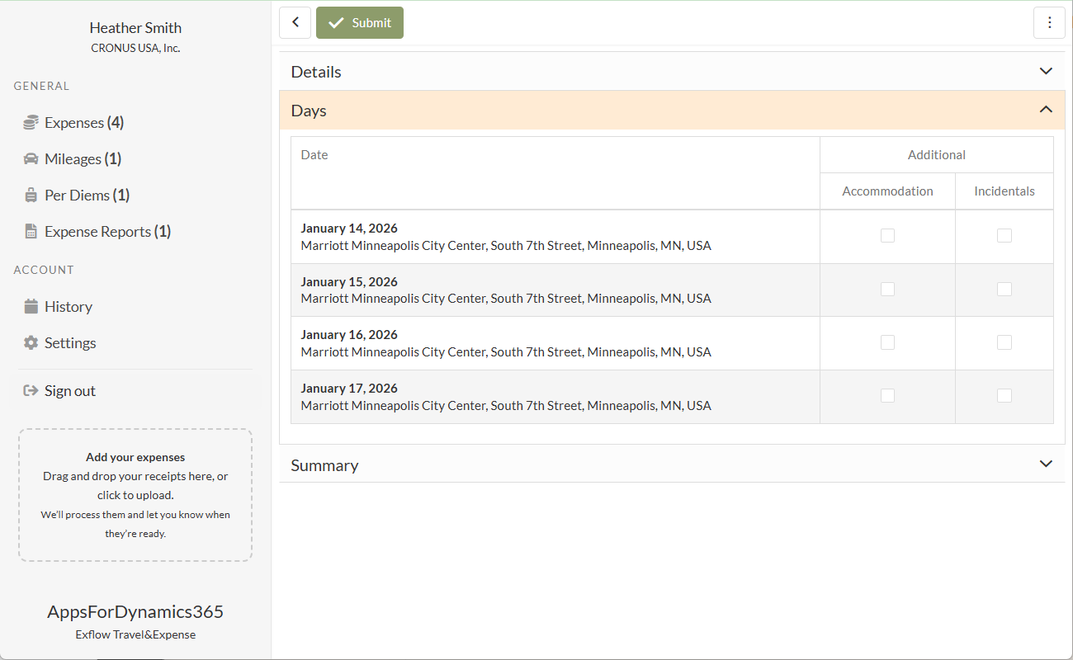Go back using the left chevron button
1073x660 pixels.
click(295, 23)
